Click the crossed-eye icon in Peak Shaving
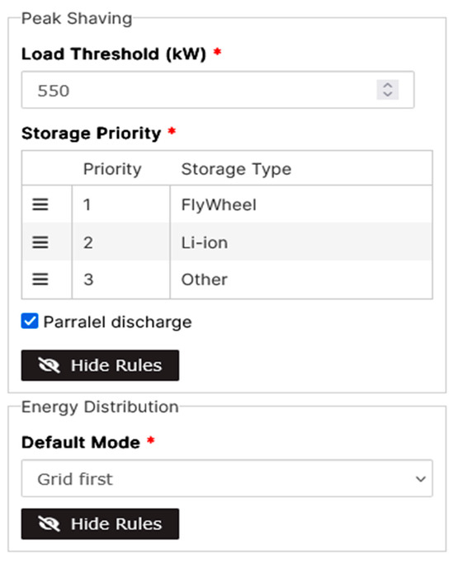 (49, 365)
